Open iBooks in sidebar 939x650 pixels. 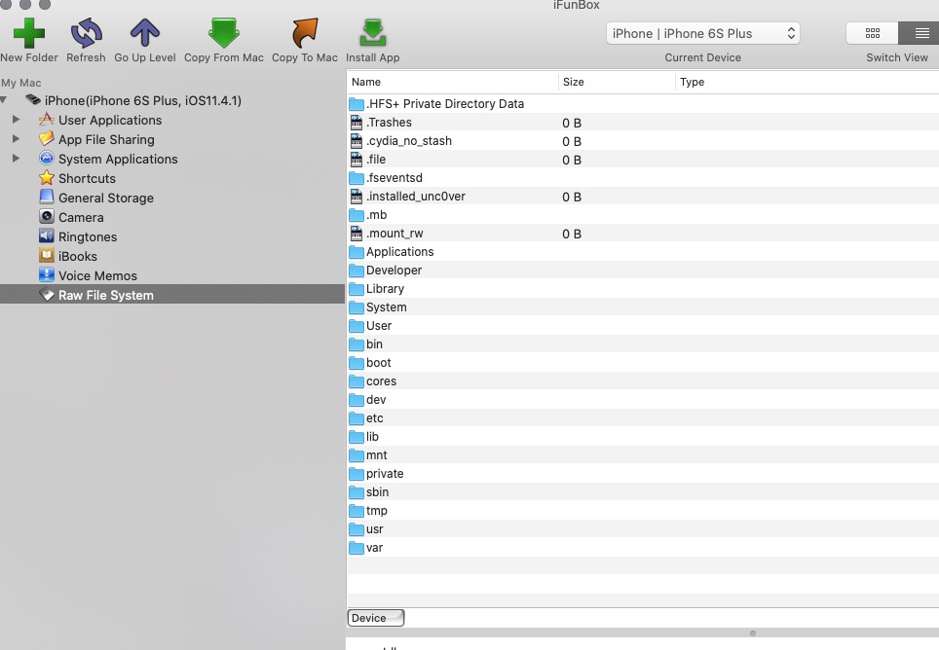77,256
